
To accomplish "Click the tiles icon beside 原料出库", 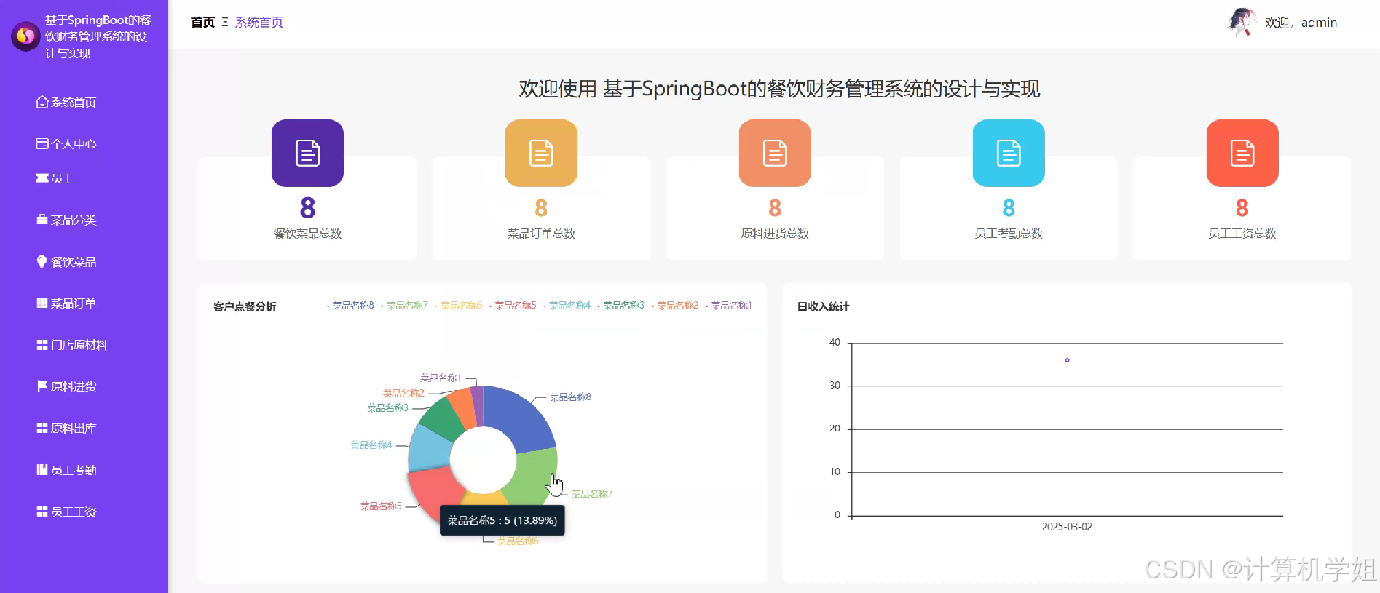I will coord(42,428).
